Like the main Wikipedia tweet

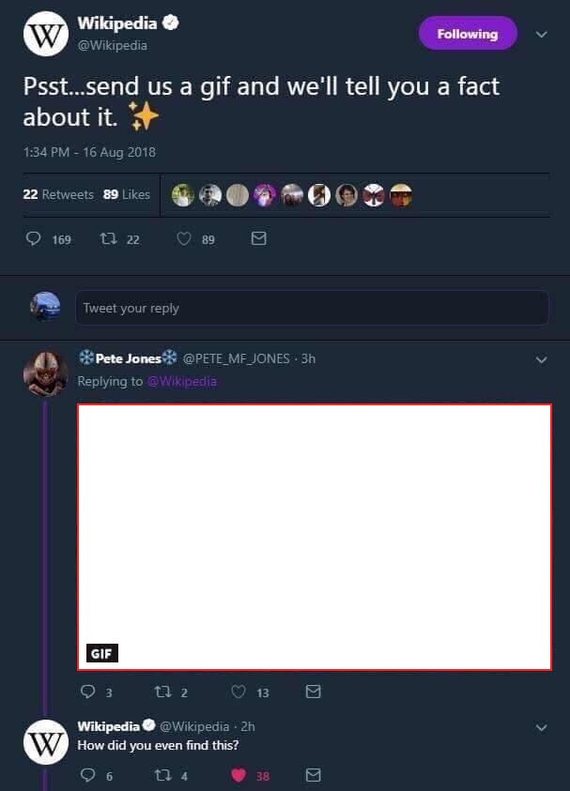click(x=184, y=238)
